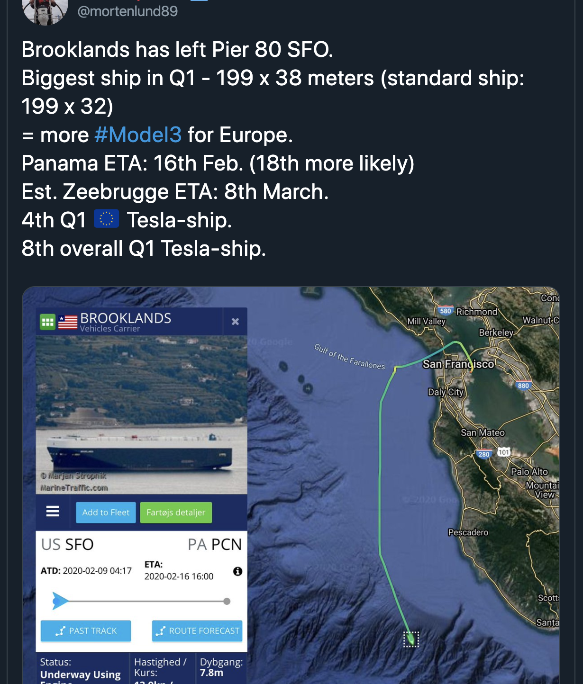Open the hamburger menu in vessel panel
The width and height of the screenshot is (583, 684).
click(53, 512)
